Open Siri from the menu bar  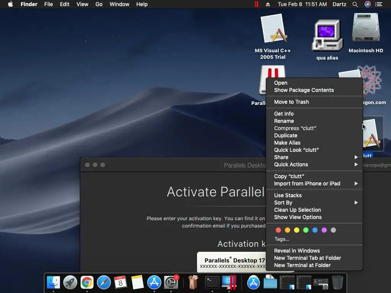(368, 4)
